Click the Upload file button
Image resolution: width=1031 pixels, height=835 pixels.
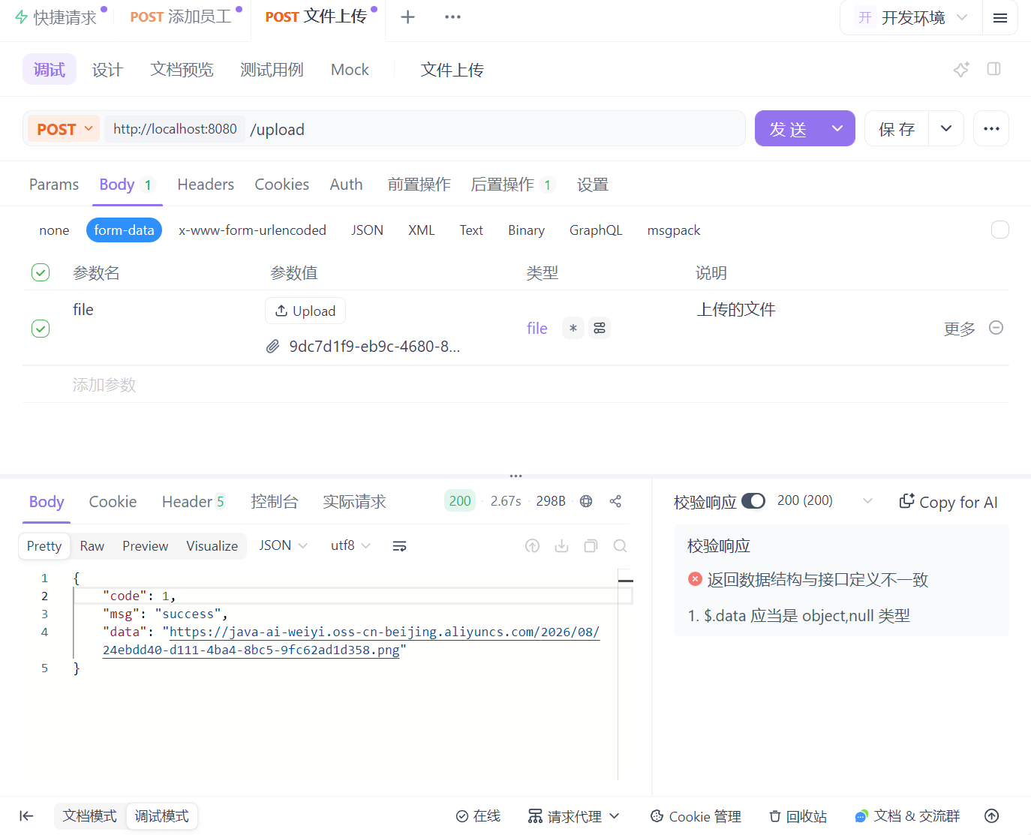point(305,311)
